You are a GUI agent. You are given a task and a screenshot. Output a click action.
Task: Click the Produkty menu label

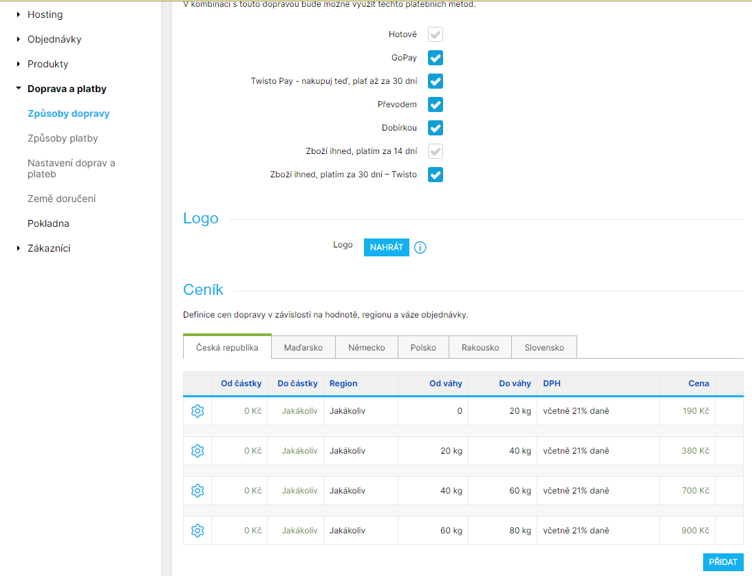[x=48, y=64]
